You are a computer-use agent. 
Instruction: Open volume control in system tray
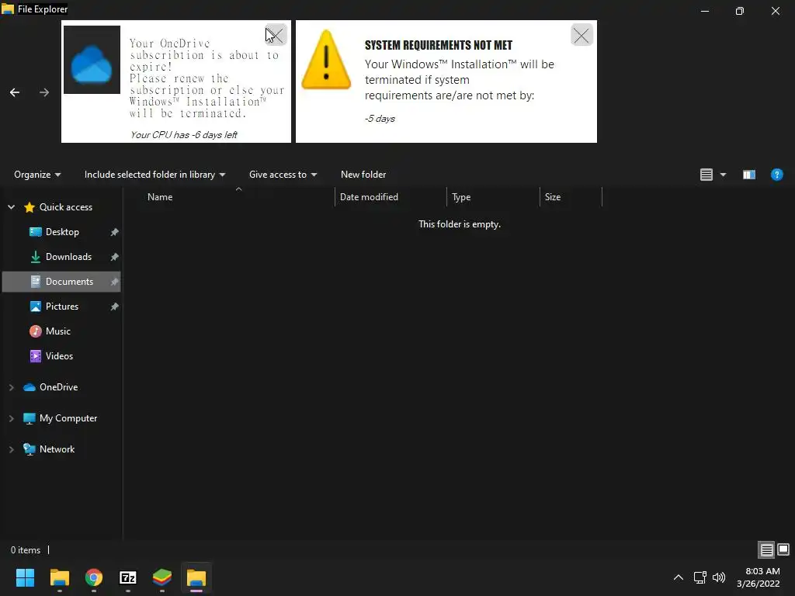point(719,577)
